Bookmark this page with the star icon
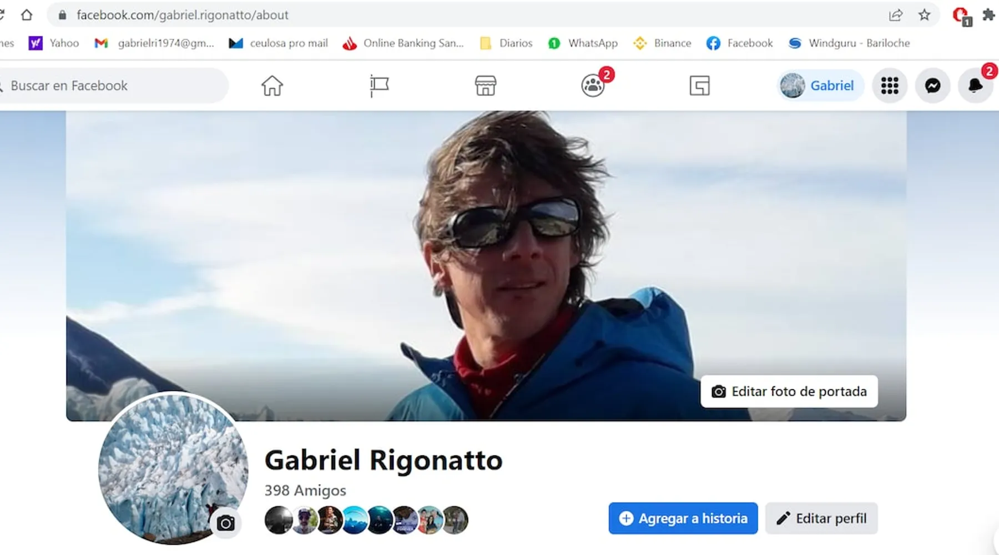Image resolution: width=999 pixels, height=555 pixels. (924, 15)
